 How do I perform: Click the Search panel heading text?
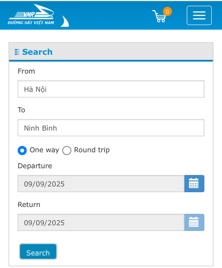(37, 52)
